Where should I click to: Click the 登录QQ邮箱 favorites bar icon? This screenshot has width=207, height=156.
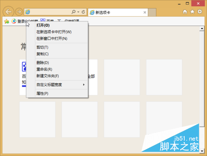(x=14, y=21)
